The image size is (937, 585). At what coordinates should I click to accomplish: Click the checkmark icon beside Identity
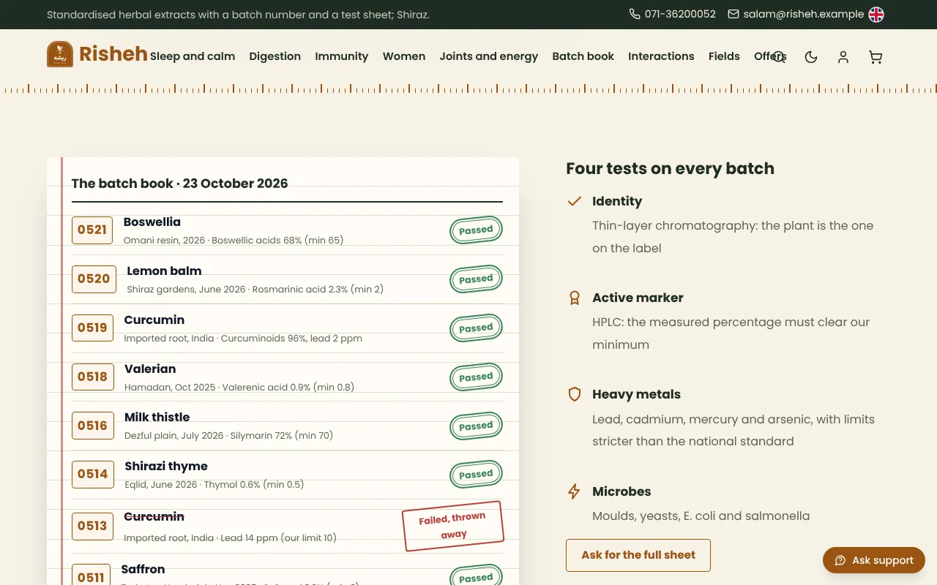point(575,201)
